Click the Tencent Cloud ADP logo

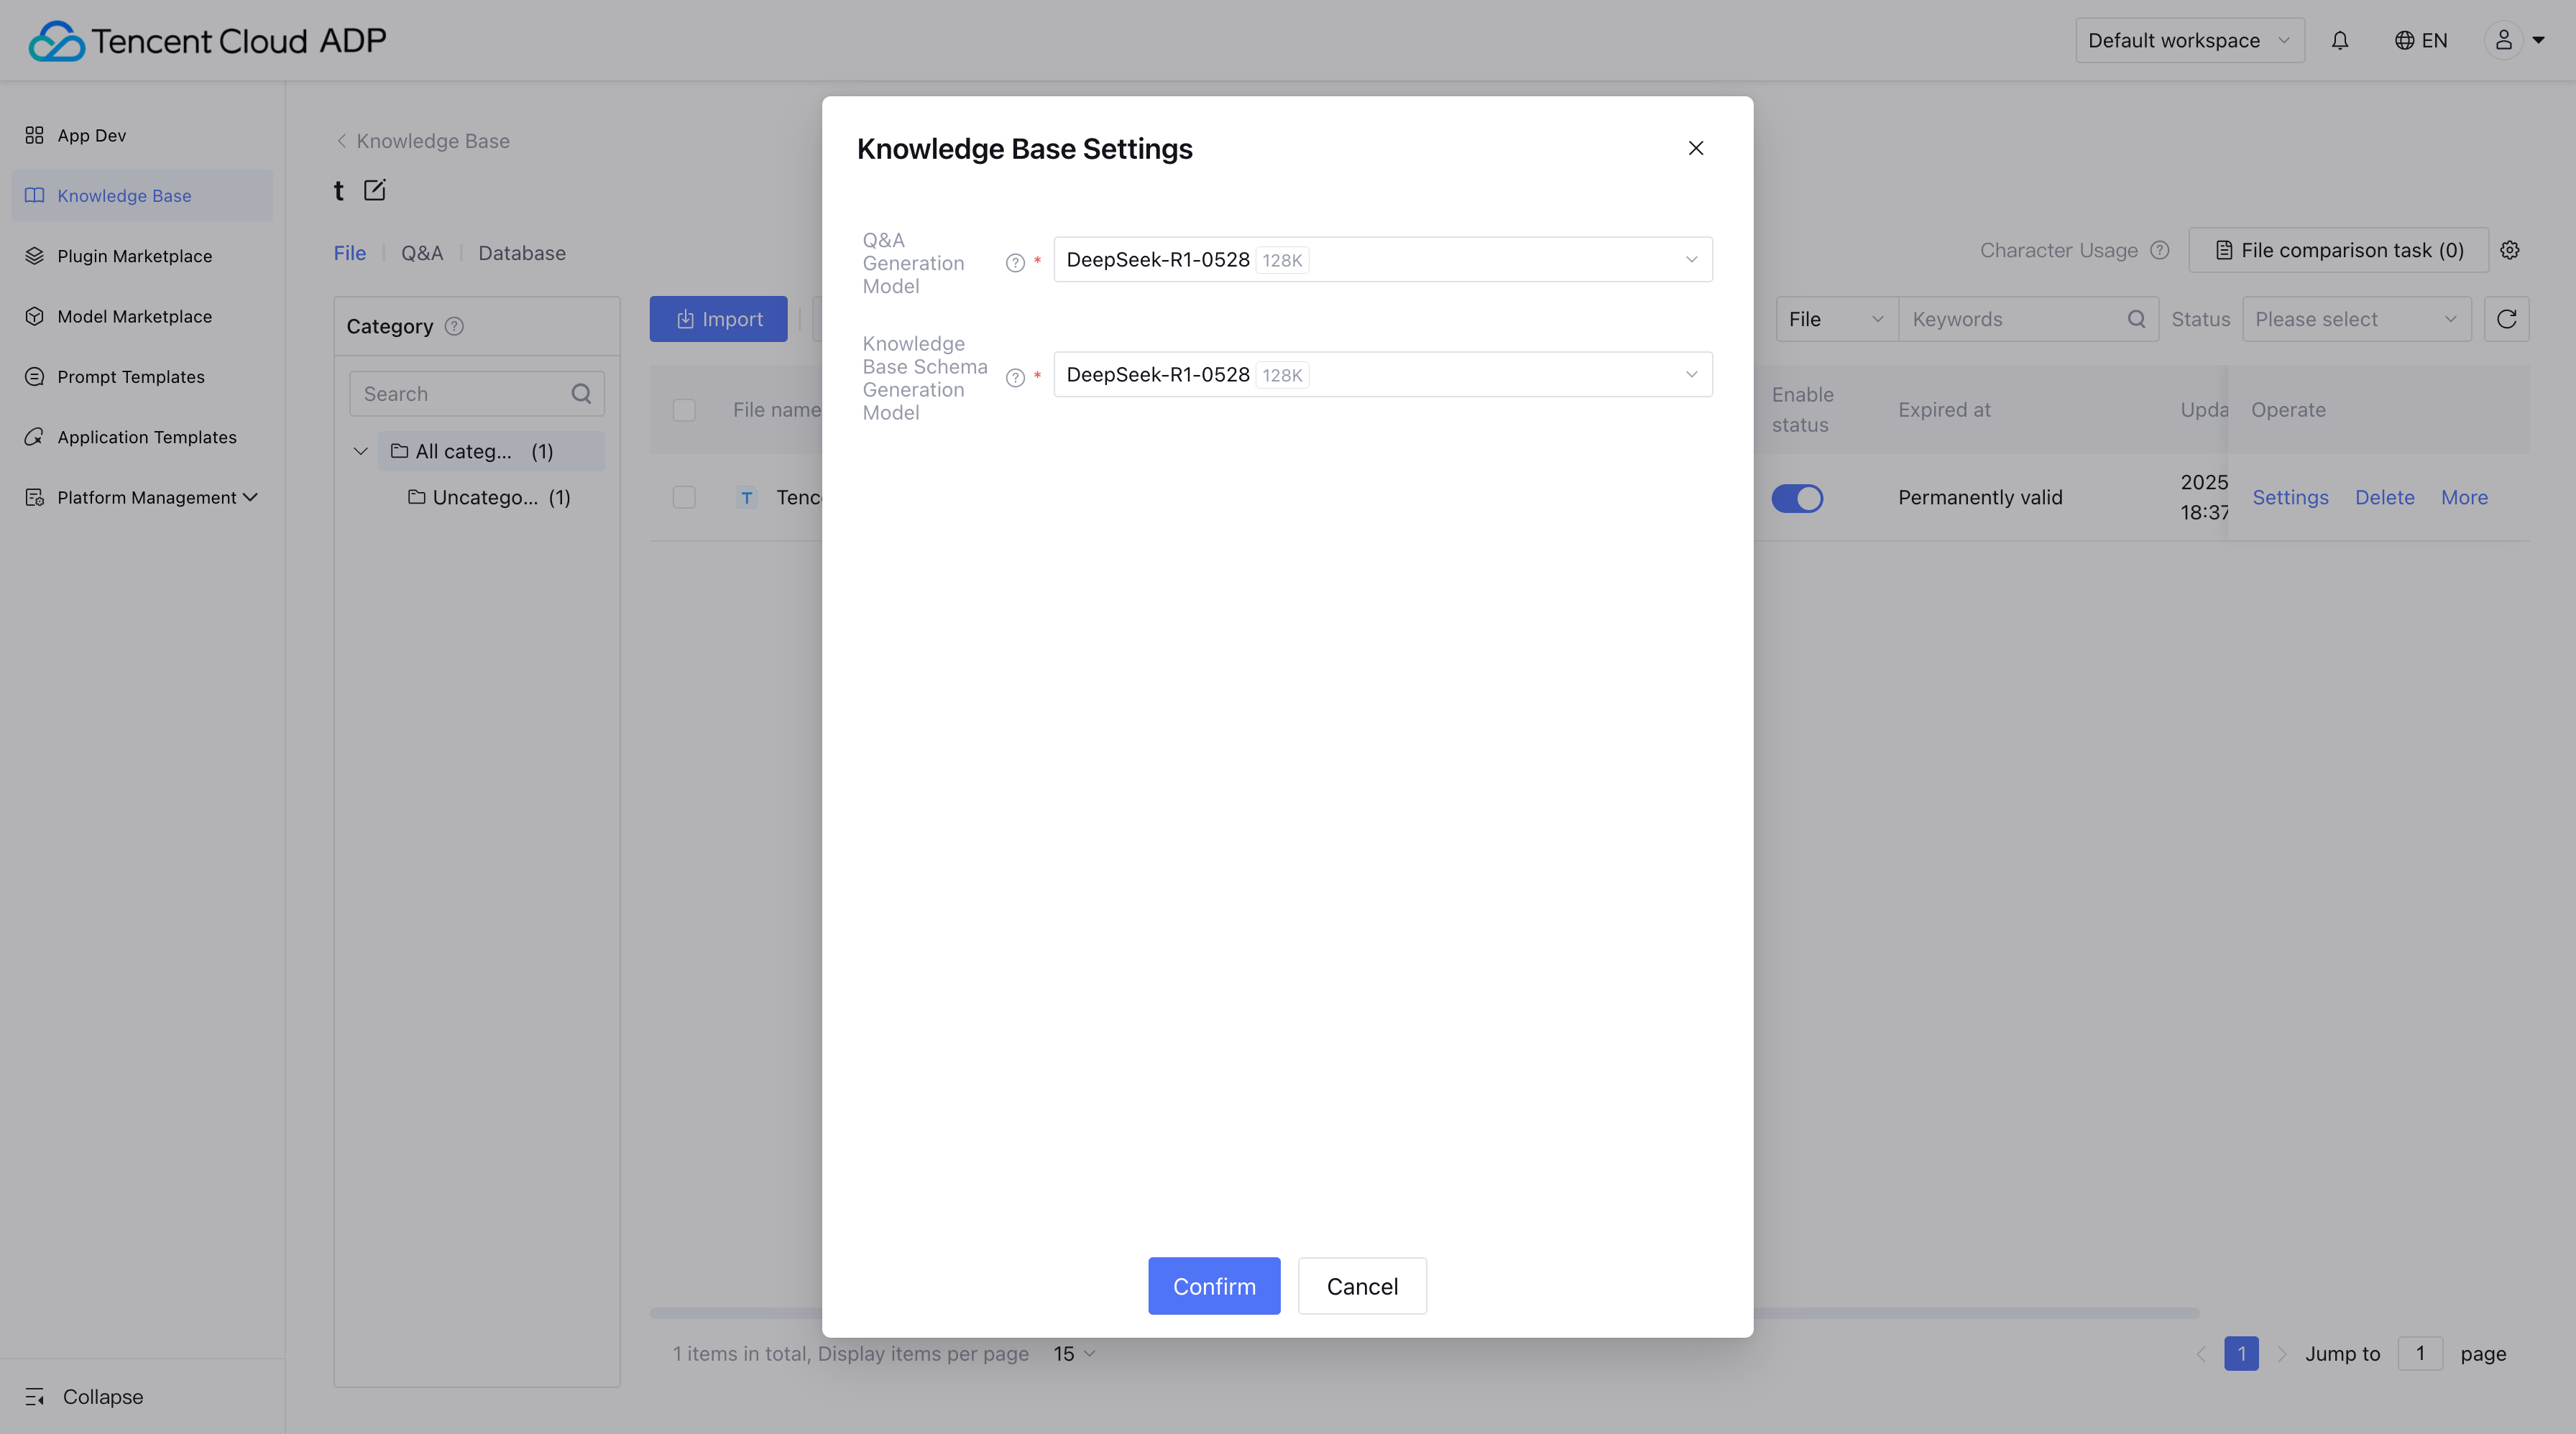pyautogui.click(x=207, y=40)
